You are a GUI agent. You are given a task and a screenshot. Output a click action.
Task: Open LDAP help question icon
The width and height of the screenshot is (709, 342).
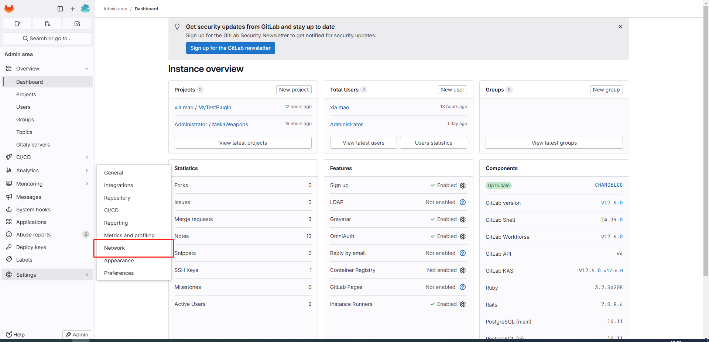pos(463,202)
